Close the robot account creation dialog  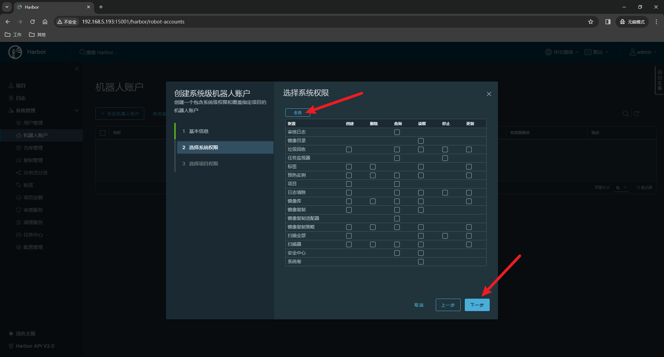pyautogui.click(x=489, y=94)
